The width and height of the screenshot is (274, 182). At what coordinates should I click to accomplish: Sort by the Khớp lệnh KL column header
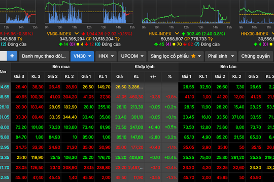click(136, 76)
